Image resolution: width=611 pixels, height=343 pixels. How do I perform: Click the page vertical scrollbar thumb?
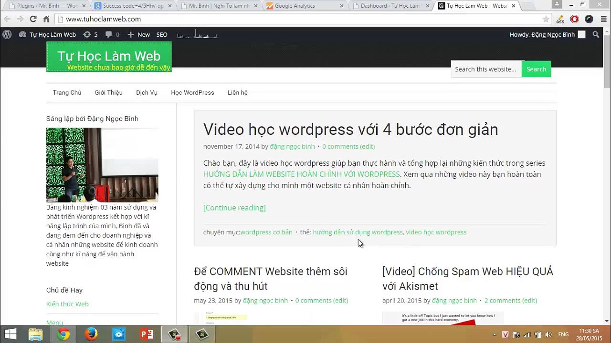point(607,61)
